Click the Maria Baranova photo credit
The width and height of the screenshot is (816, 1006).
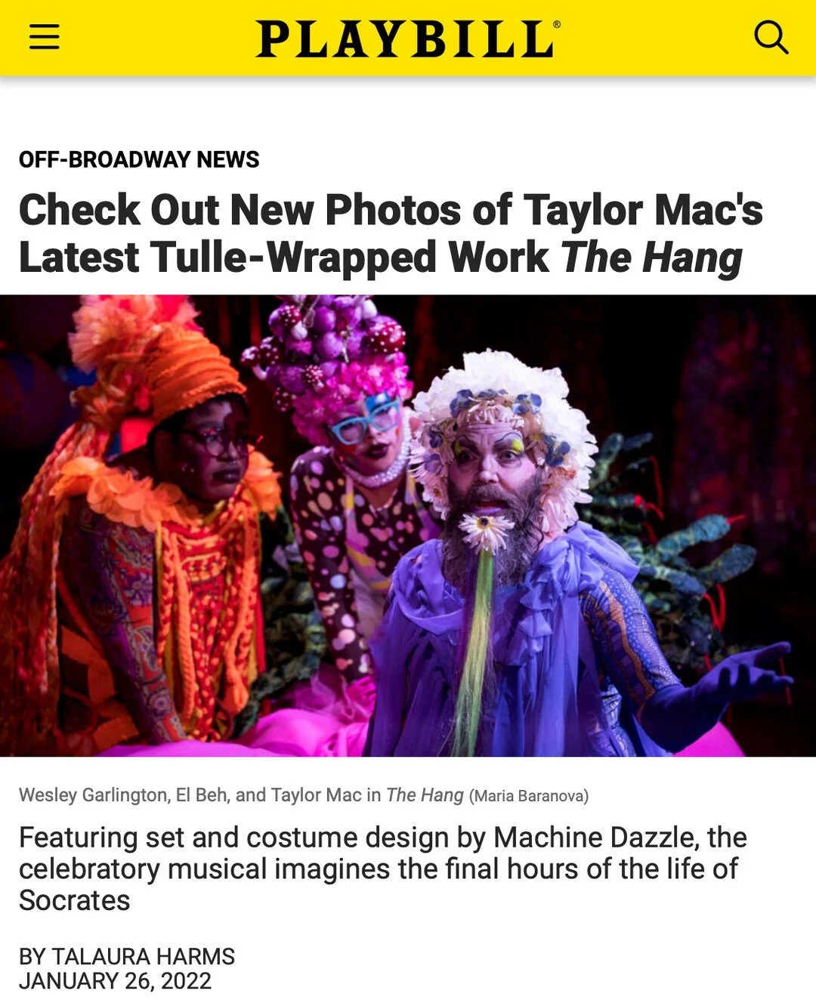[x=529, y=796]
